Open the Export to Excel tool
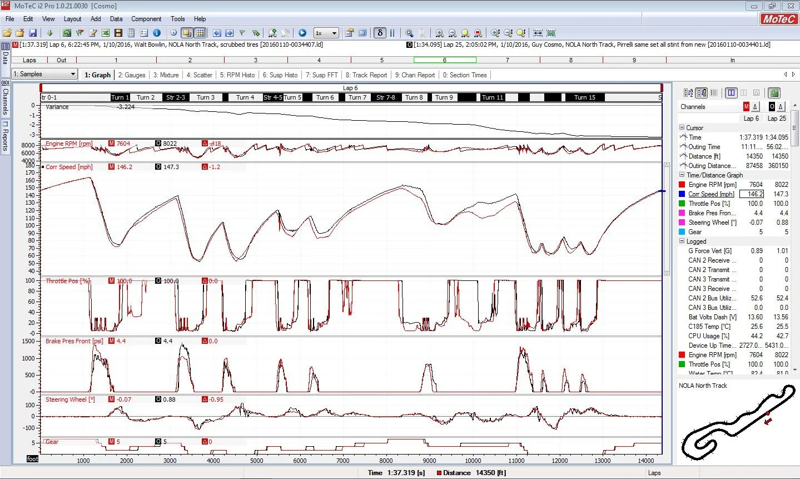The width and height of the screenshot is (800, 479). coord(106,33)
